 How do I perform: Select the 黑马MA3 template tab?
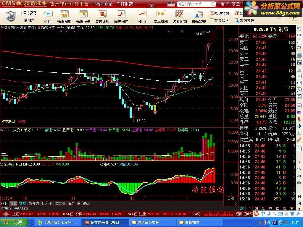83,203
